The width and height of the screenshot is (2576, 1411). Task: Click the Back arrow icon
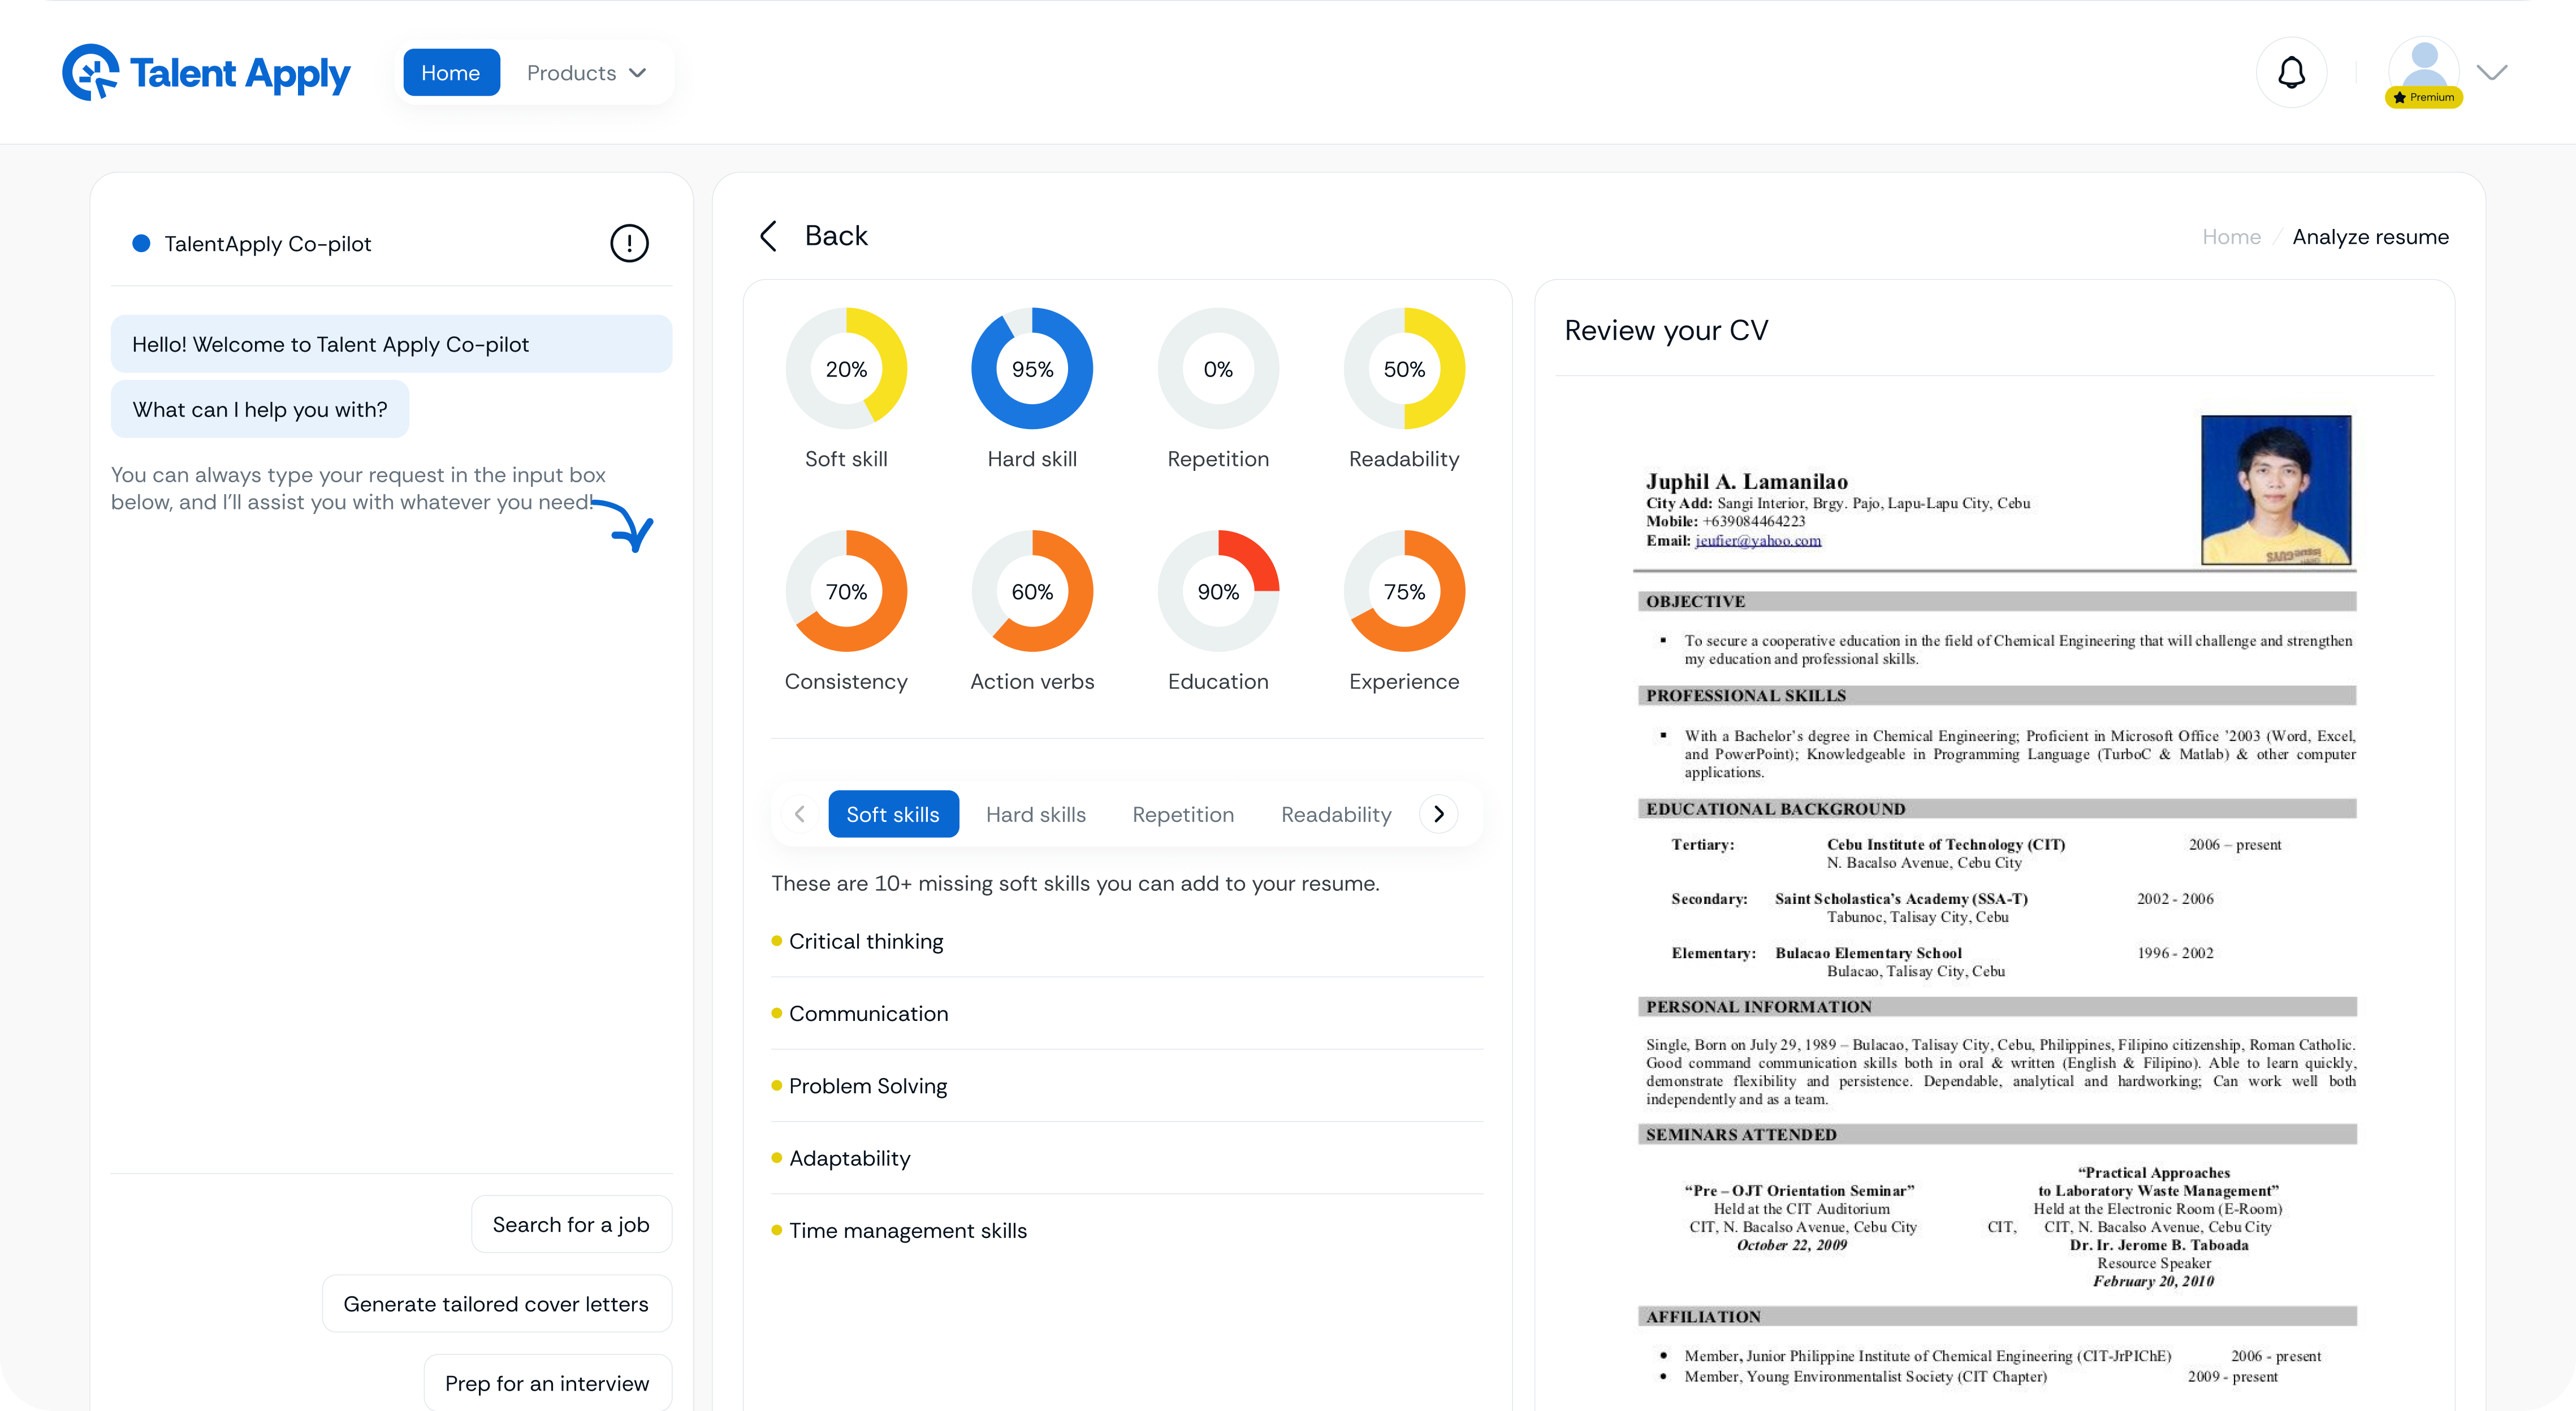click(x=768, y=236)
